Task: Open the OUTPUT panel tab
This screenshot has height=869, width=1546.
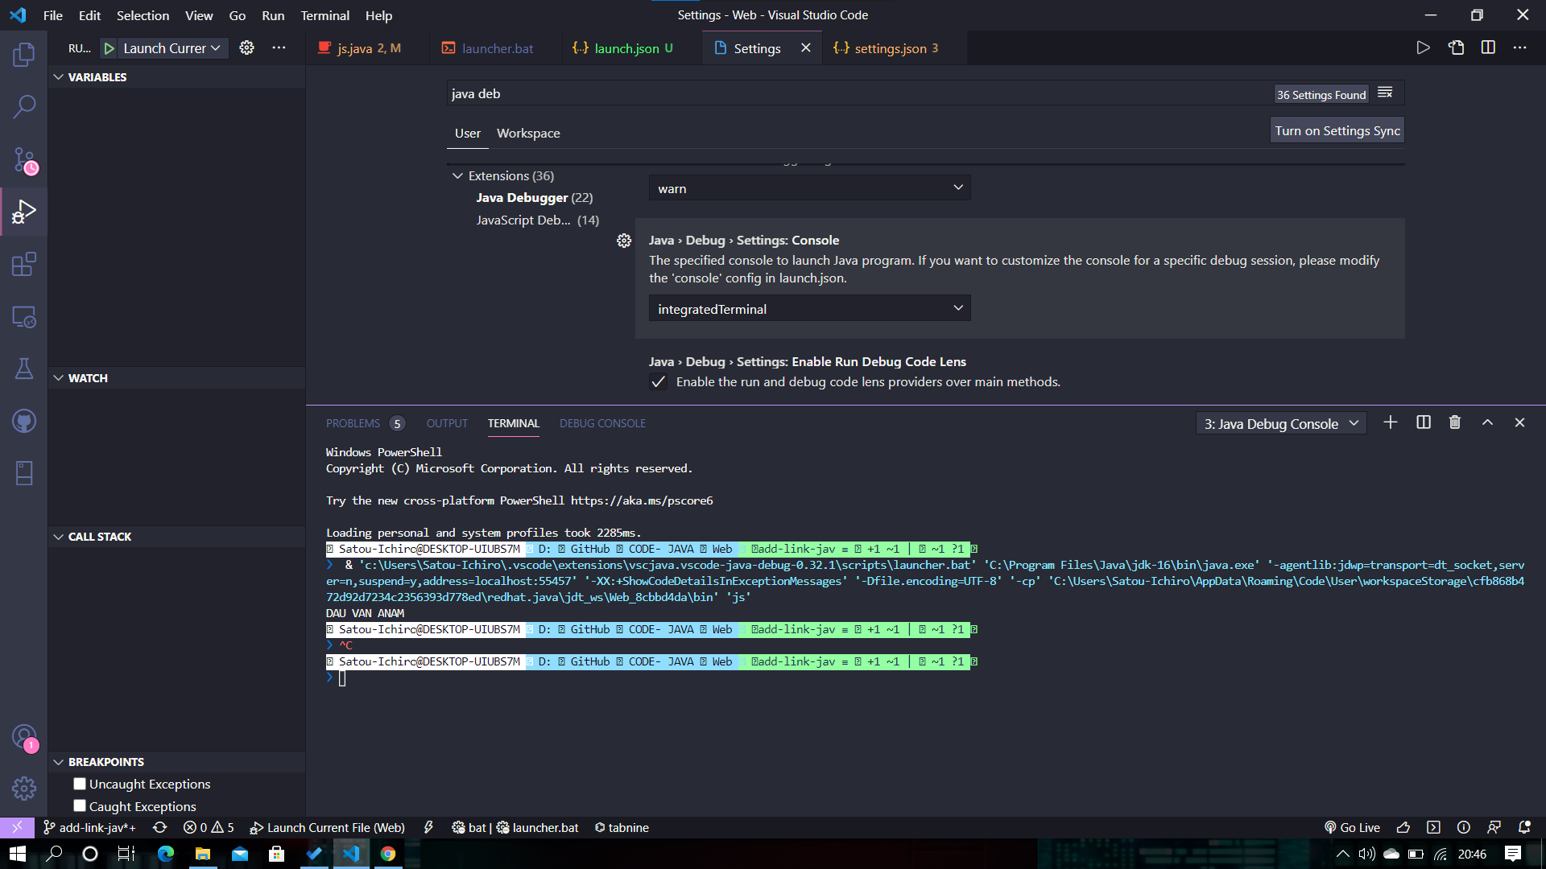Action: 447,423
